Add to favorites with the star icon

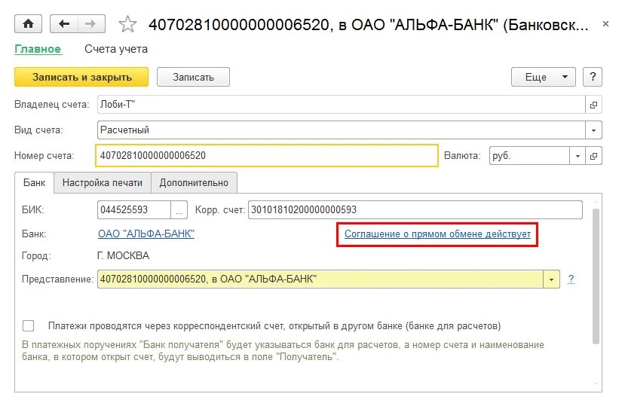[x=127, y=24]
